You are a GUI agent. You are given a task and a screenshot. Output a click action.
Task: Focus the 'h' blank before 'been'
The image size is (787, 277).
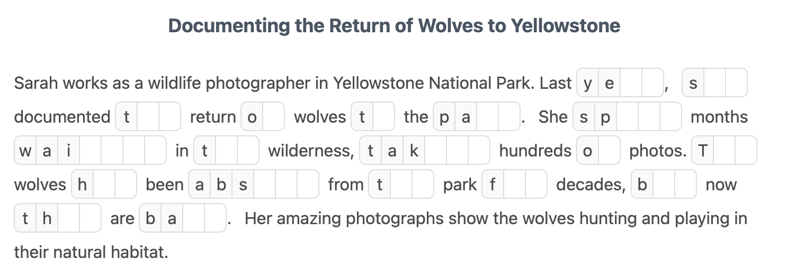(104, 184)
